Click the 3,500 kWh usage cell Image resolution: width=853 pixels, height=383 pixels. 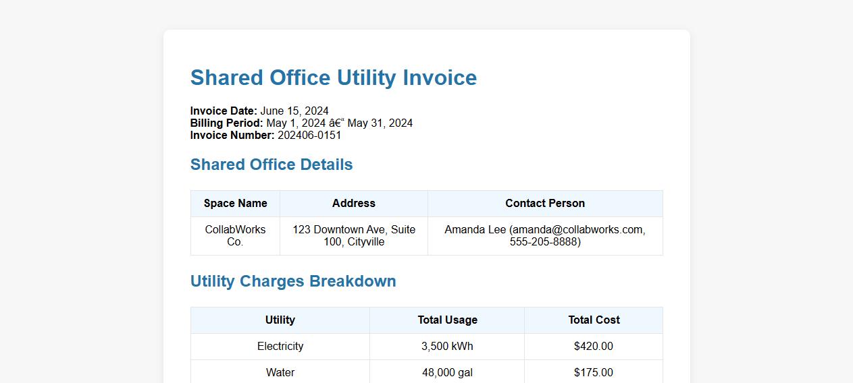pyautogui.click(x=447, y=347)
